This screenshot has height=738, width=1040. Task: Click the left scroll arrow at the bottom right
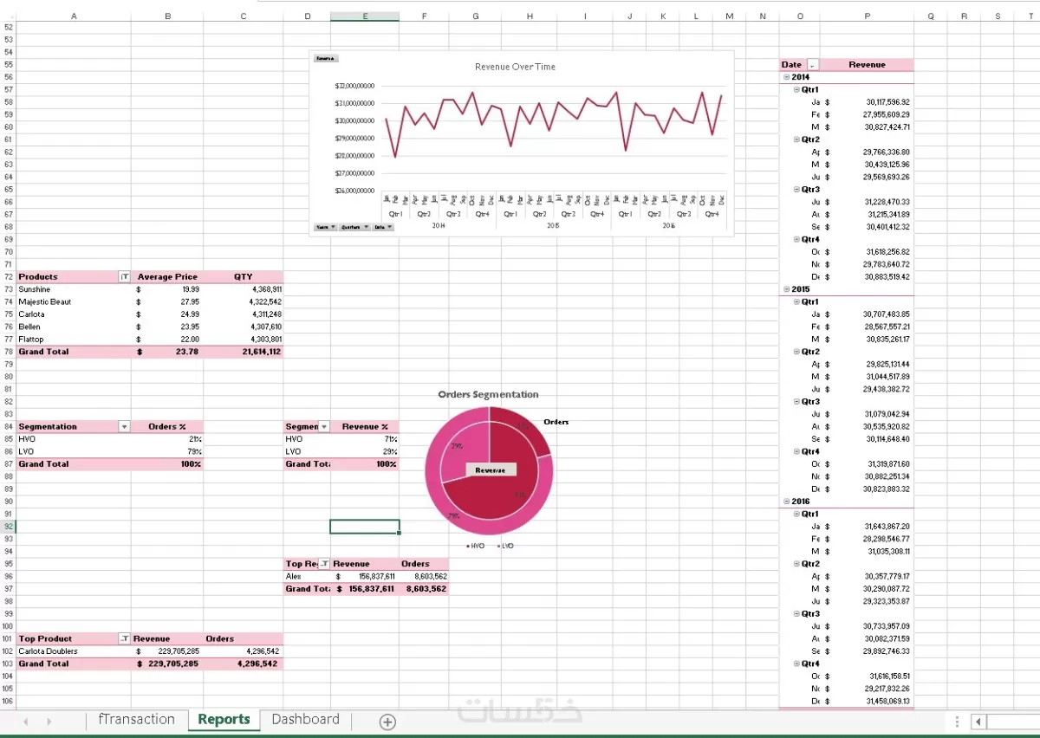[980, 722]
